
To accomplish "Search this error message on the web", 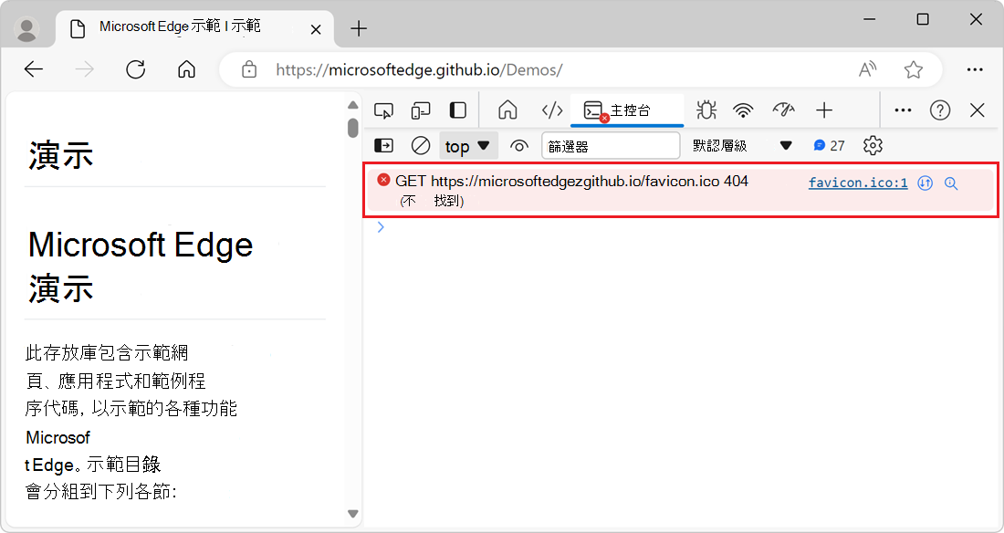I will 951,183.
